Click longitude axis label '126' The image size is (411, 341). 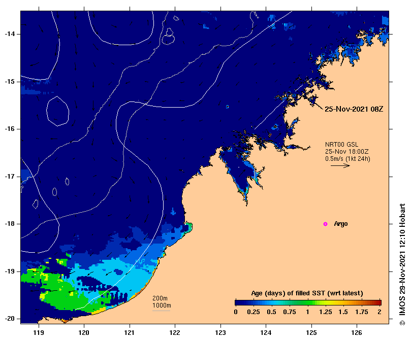tap(357, 333)
